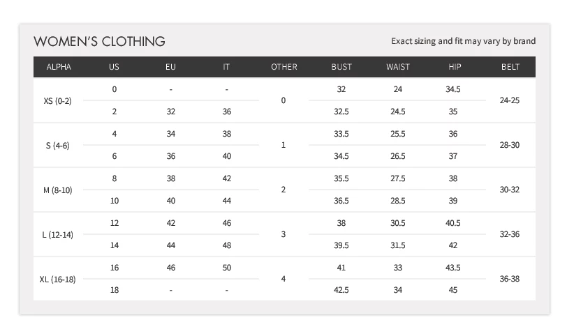The height and width of the screenshot is (329, 567).
Task: Select the 42.5 bust measurement cell
Action: [341, 290]
